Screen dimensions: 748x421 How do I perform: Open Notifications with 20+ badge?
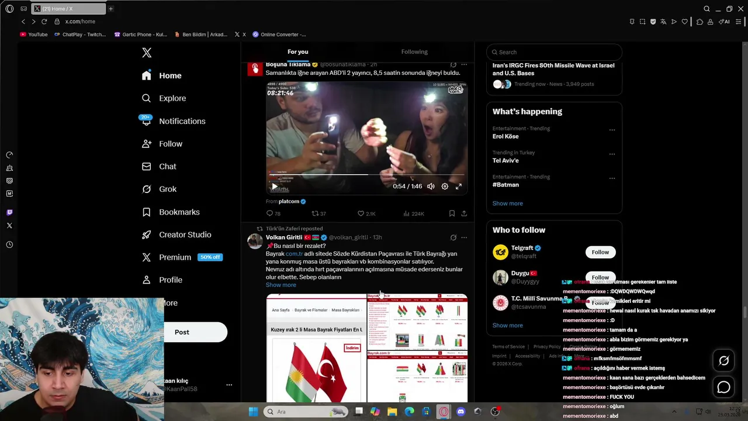(174, 121)
